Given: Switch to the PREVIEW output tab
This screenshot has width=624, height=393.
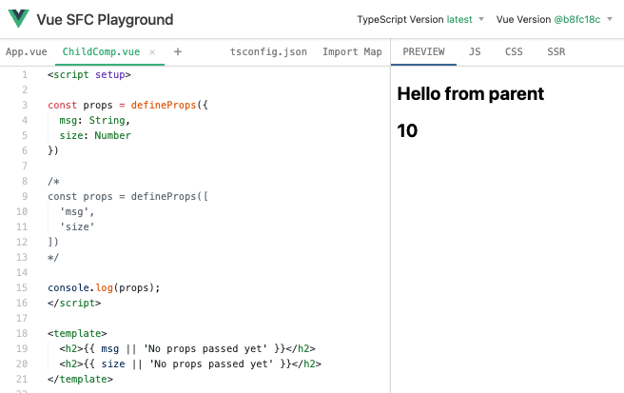Looking at the screenshot, I should pos(423,51).
